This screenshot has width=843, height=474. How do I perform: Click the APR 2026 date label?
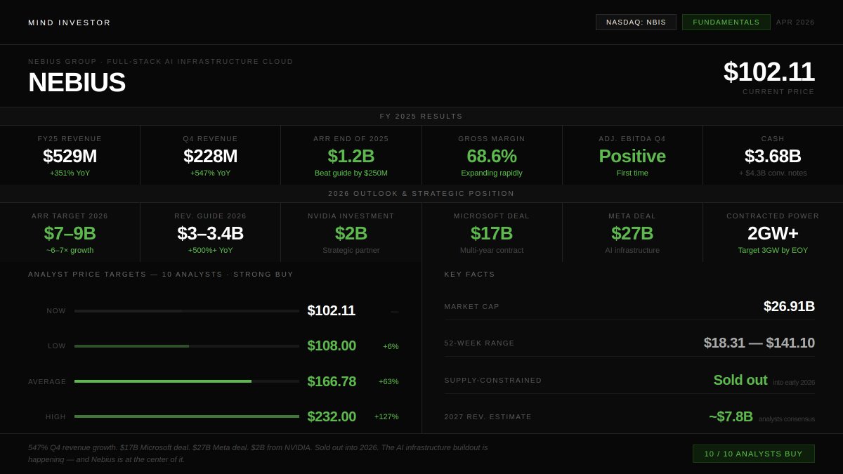[x=795, y=22]
